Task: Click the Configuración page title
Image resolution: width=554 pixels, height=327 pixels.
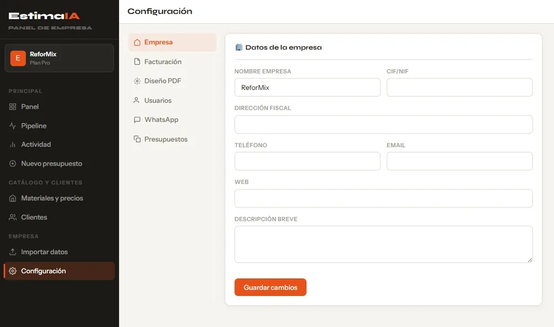Action: tap(160, 11)
